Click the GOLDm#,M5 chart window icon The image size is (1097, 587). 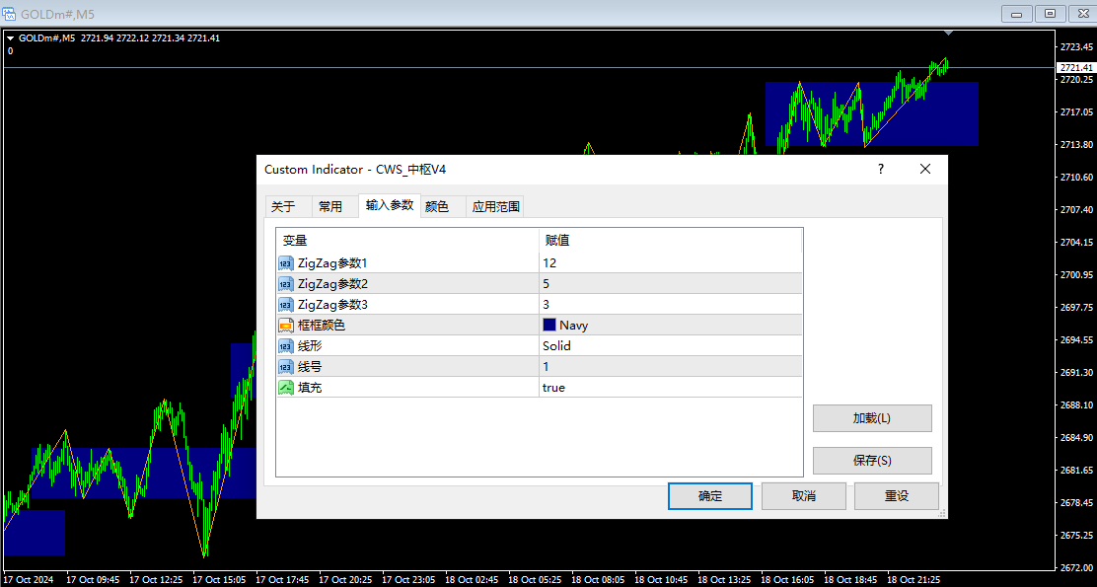click(10, 13)
